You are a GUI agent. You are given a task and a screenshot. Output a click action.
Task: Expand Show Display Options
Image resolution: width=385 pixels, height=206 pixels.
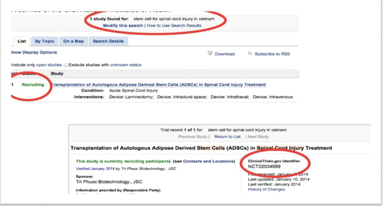point(34,52)
